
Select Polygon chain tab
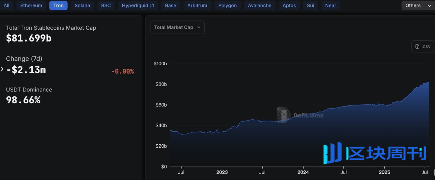pyautogui.click(x=227, y=5)
